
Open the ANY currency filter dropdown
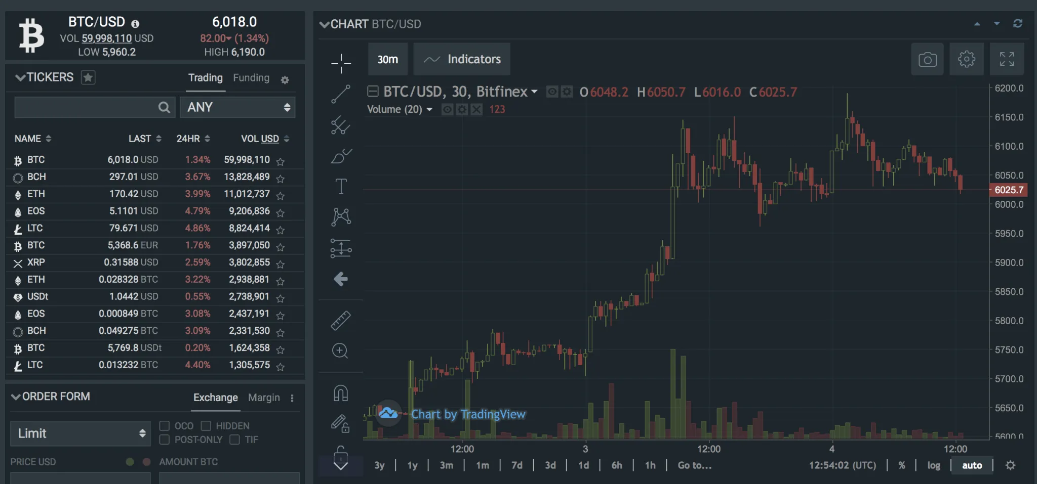tap(237, 107)
